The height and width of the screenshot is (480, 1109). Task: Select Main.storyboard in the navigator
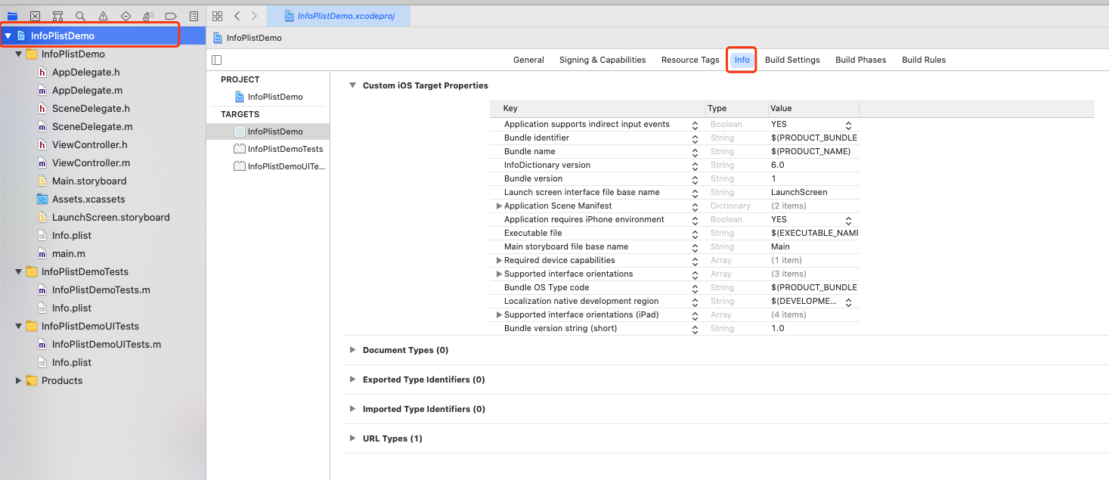[x=89, y=181]
